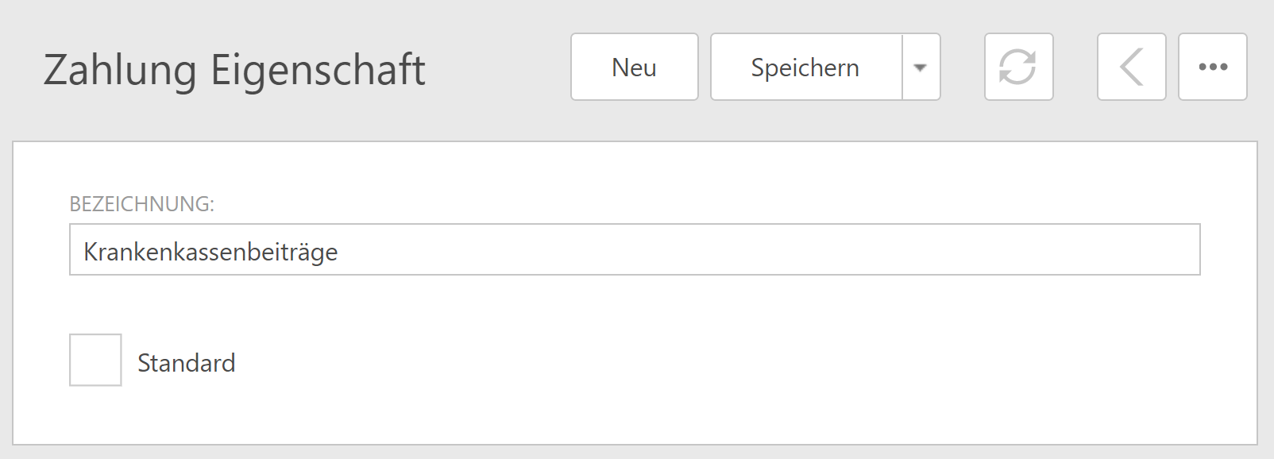The image size is (1274, 459).
Task: Open save options with the small triangle
Action: coord(921,67)
